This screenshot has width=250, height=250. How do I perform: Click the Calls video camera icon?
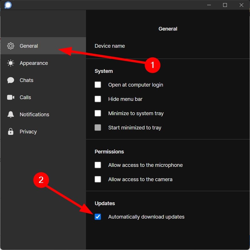coord(11,97)
